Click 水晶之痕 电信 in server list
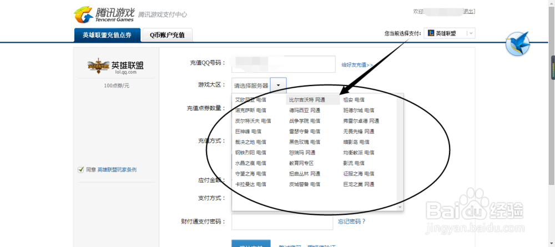The image size is (555, 247). [251, 164]
